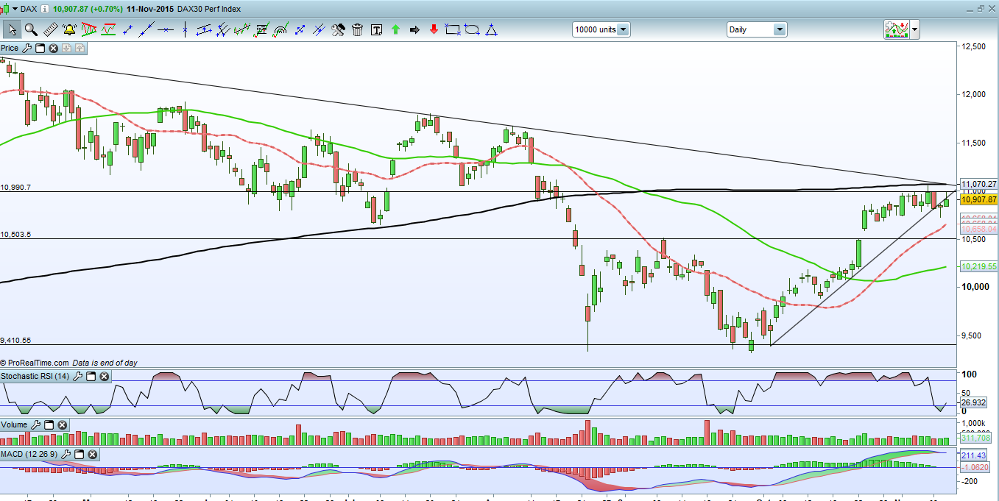
Task: Select the Fibonacci arcs drawing tool
Action: 280,29
